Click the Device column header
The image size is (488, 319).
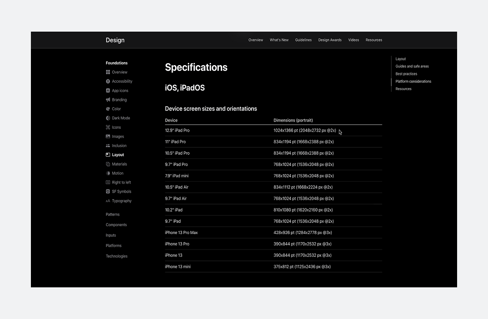coord(171,120)
